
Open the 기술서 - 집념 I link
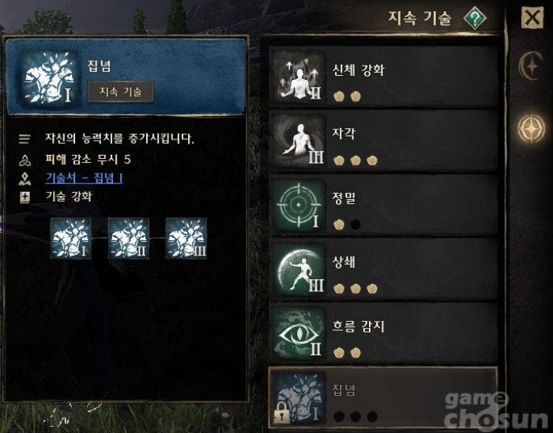(x=84, y=178)
